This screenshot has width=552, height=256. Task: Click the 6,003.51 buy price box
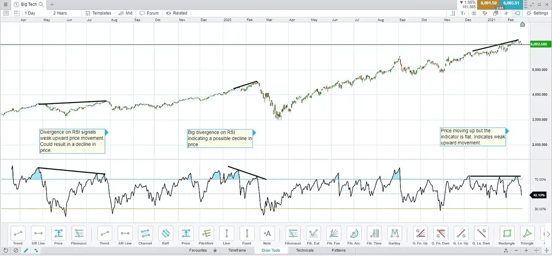(x=511, y=3)
